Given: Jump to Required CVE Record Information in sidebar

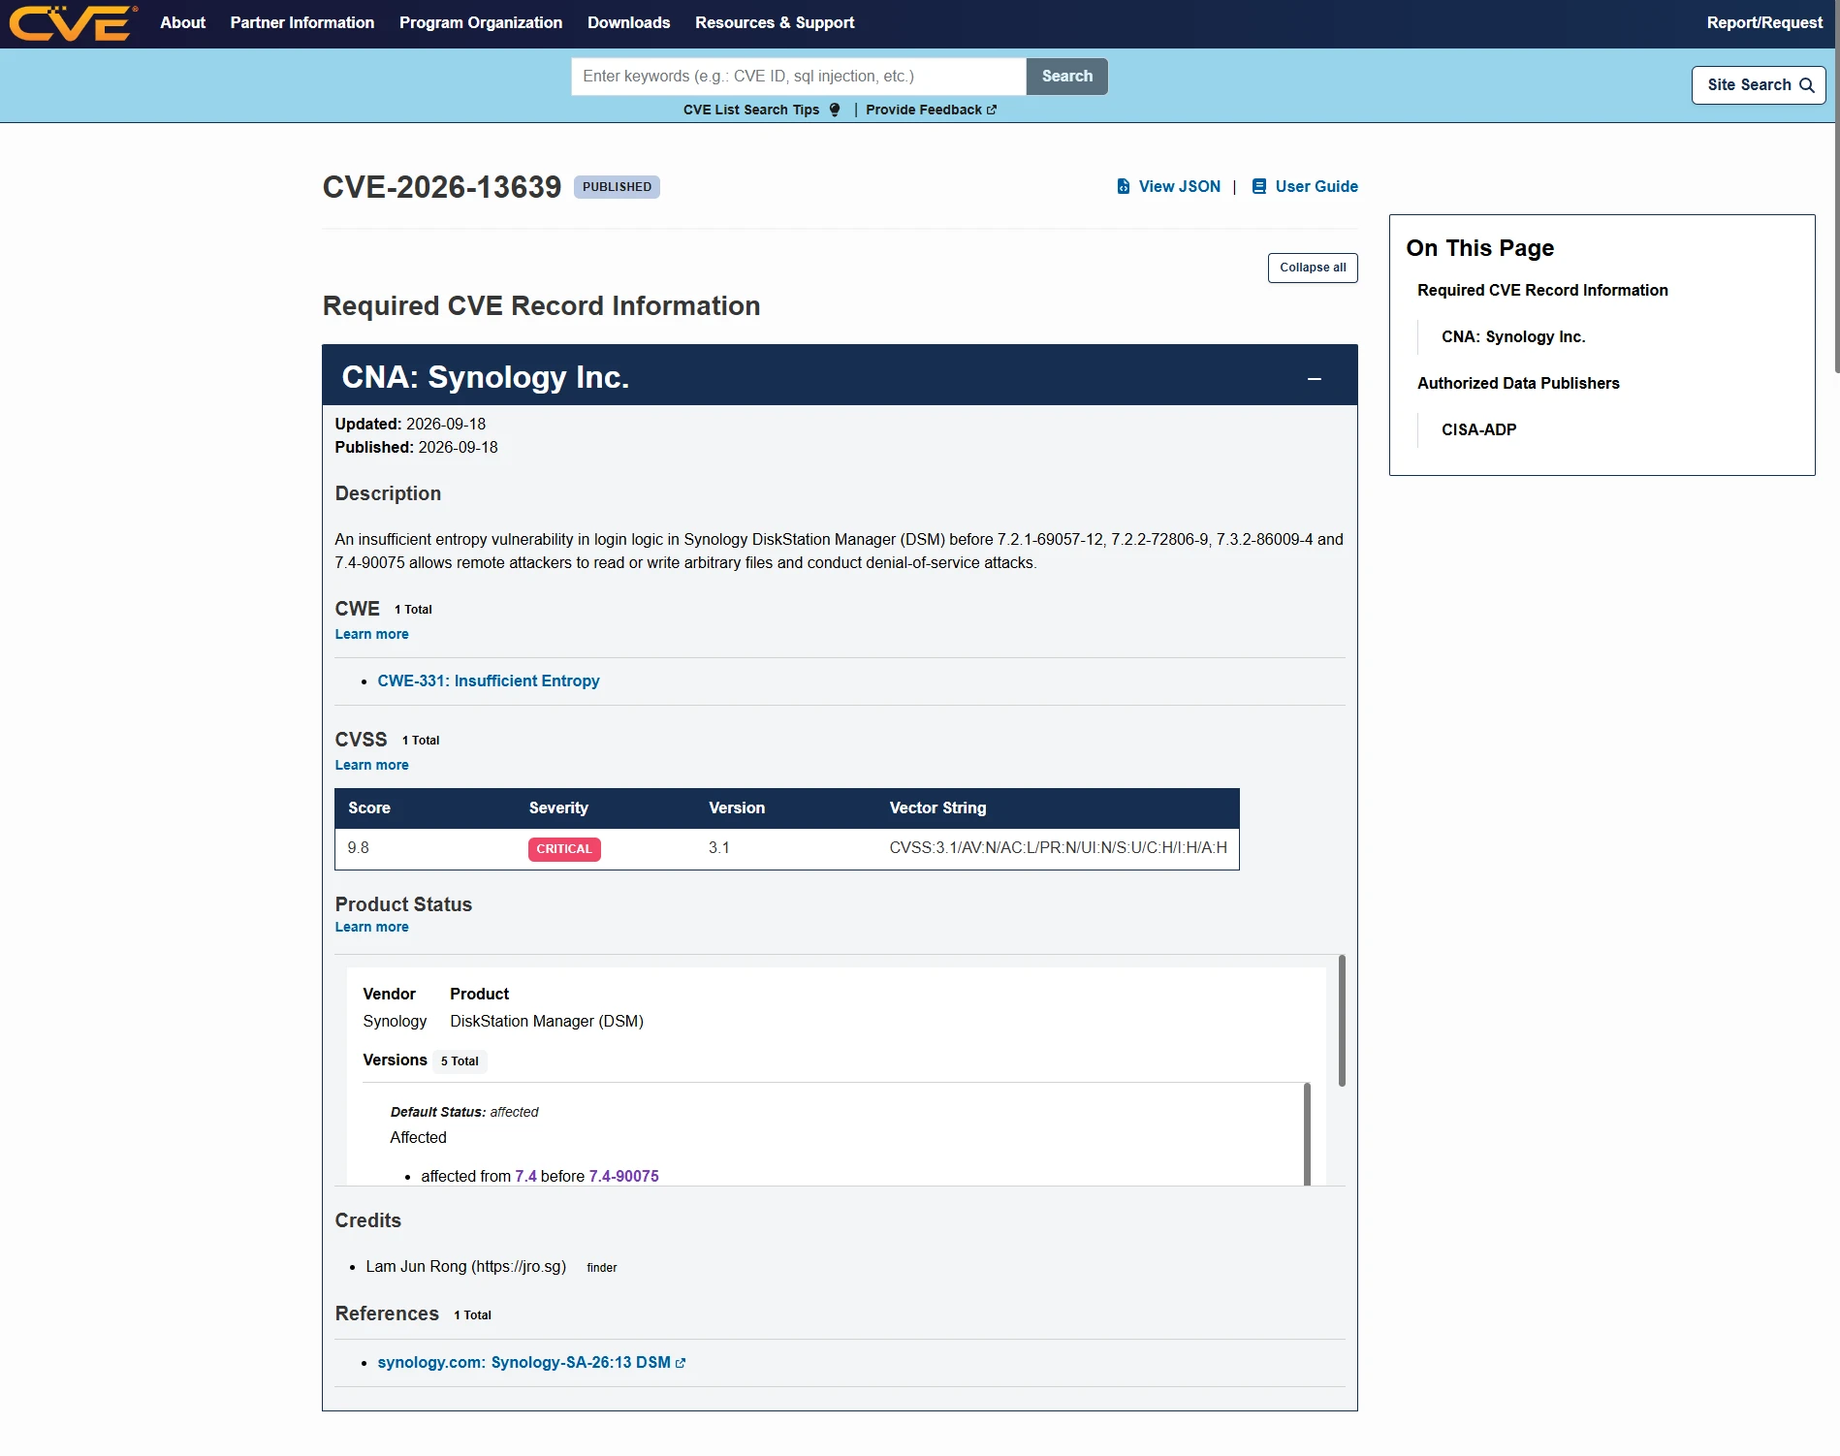Looking at the screenshot, I should 1542,290.
